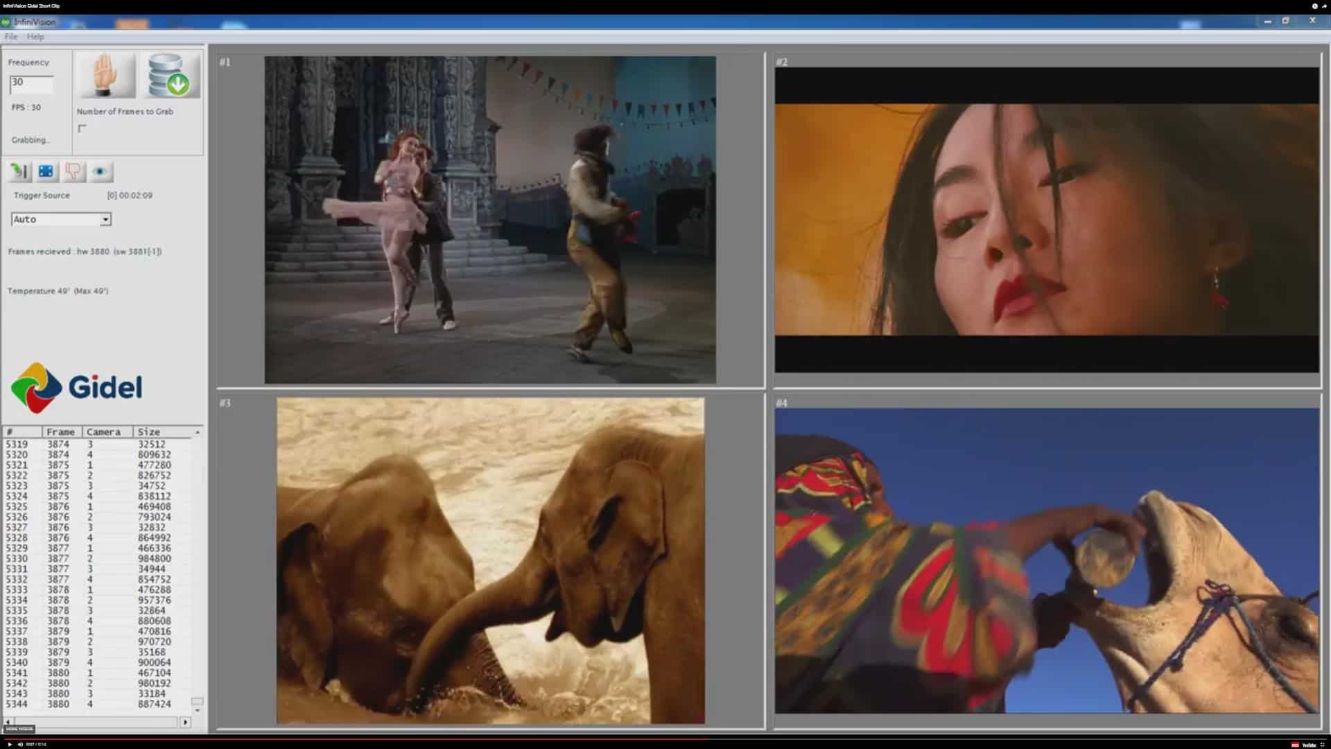The image size is (1331, 749).
Task: Select the green grab start icon
Action: 19,171
